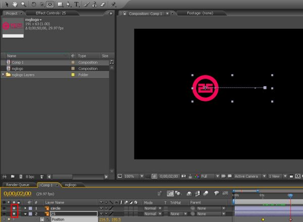The width and height of the screenshot is (303, 222).
Task: Open the Brainstorm icon in timeline
Action: point(217,193)
